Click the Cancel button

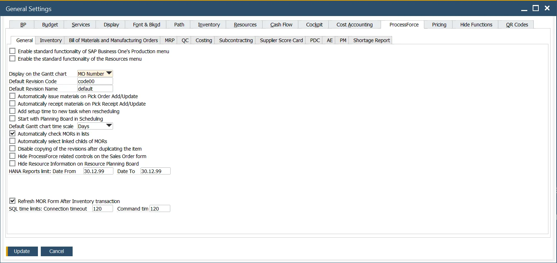(x=57, y=251)
